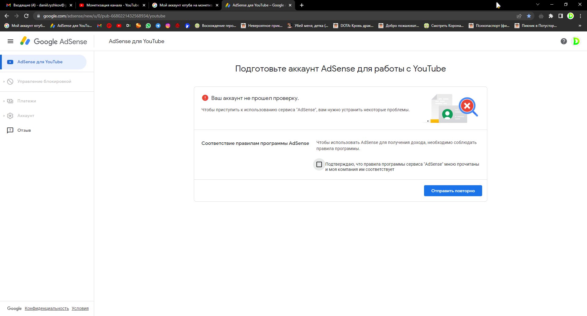Image resolution: width=587 pixels, height=316 pixels.
Task: Open the D icon bookmark
Action: (129, 26)
